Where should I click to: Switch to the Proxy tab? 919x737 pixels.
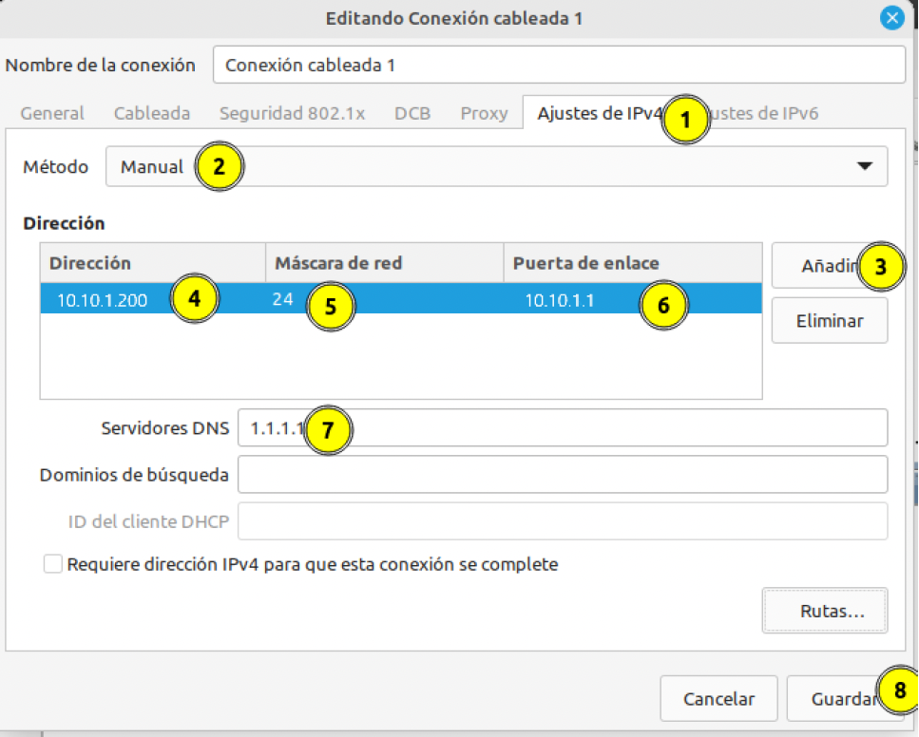coord(484,112)
